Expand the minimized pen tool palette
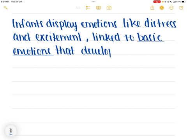 click(11, 131)
